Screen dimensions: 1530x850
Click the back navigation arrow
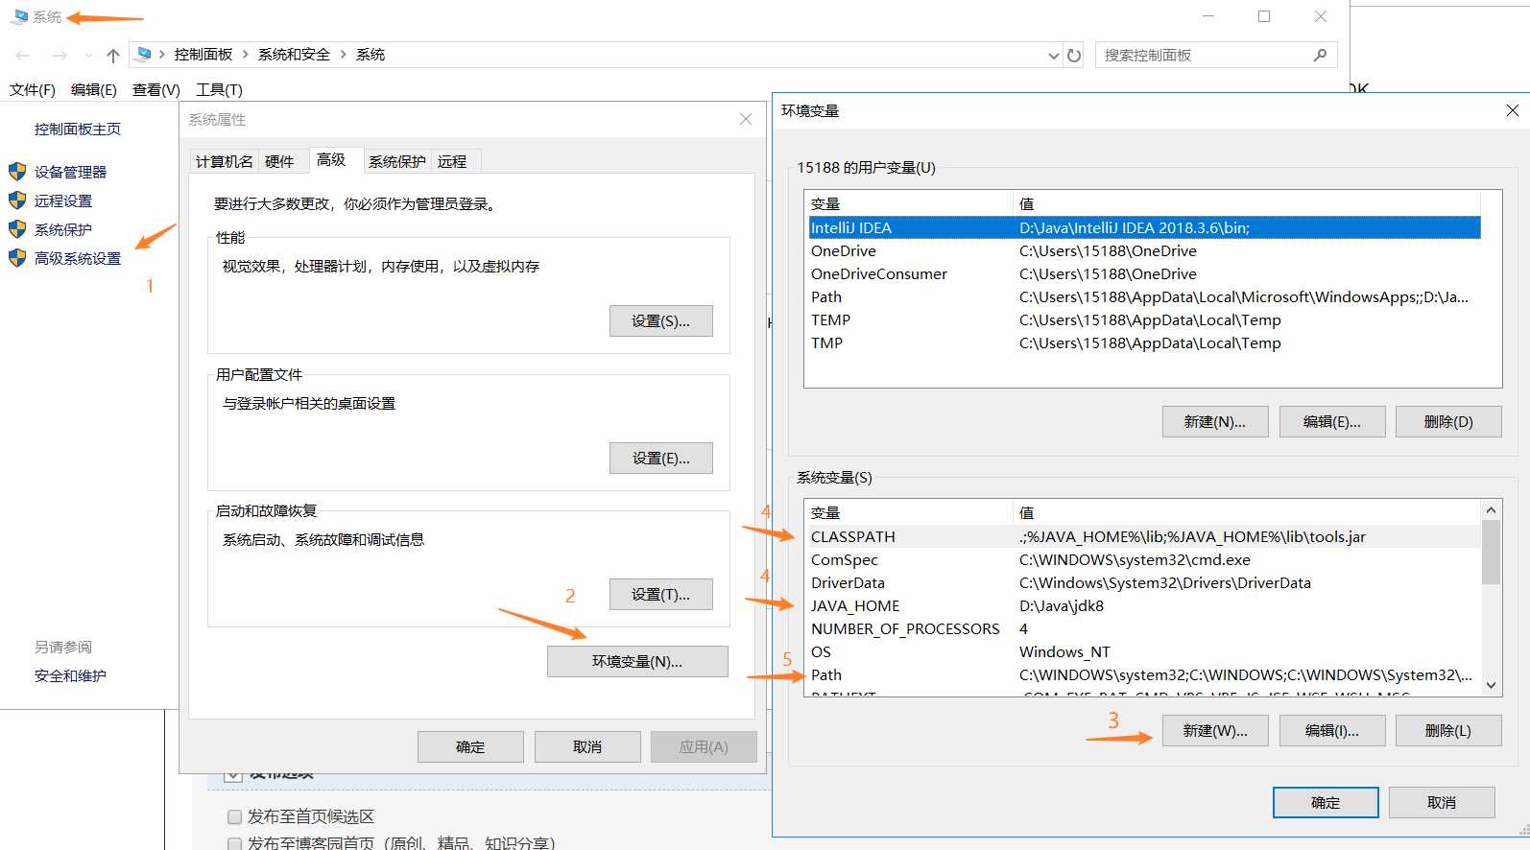click(23, 56)
